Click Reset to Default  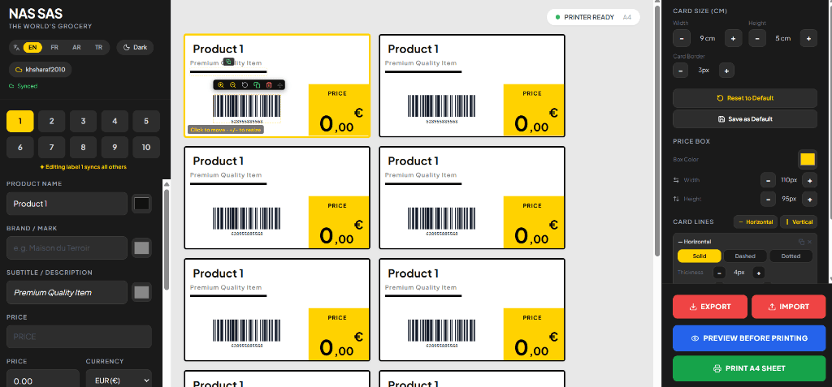pyautogui.click(x=745, y=98)
